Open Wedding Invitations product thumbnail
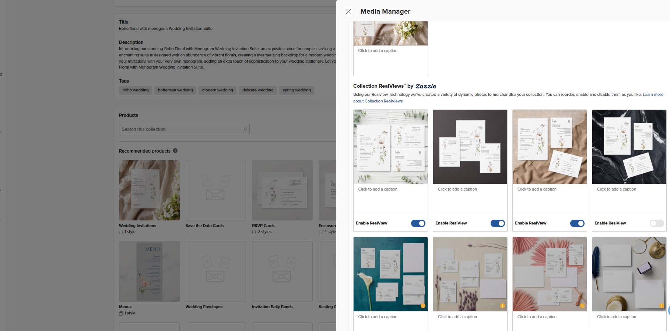The width and height of the screenshot is (670, 331). coord(149,190)
